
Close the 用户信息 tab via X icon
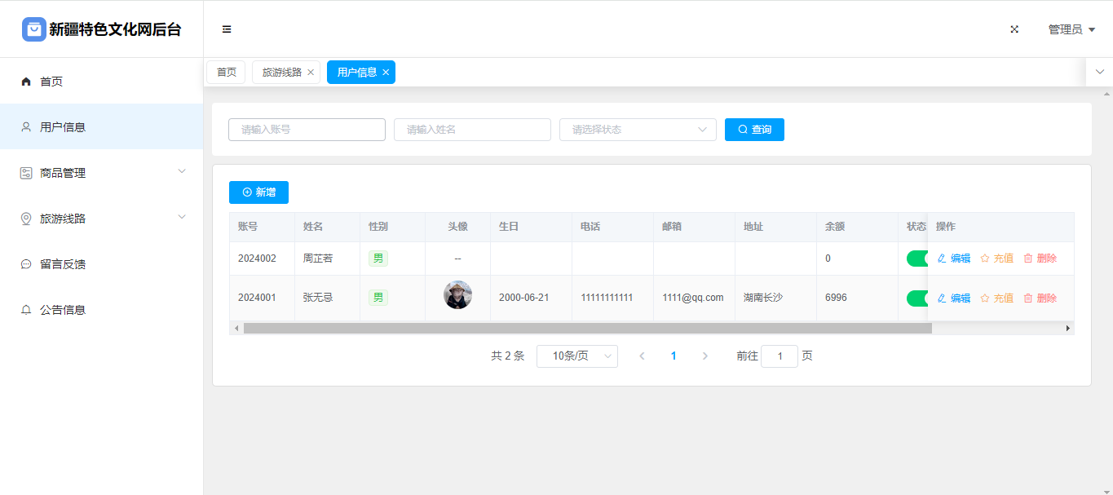tap(386, 73)
